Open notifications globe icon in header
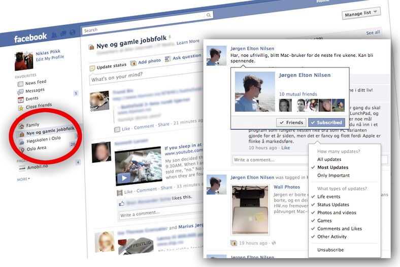 pos(73,32)
